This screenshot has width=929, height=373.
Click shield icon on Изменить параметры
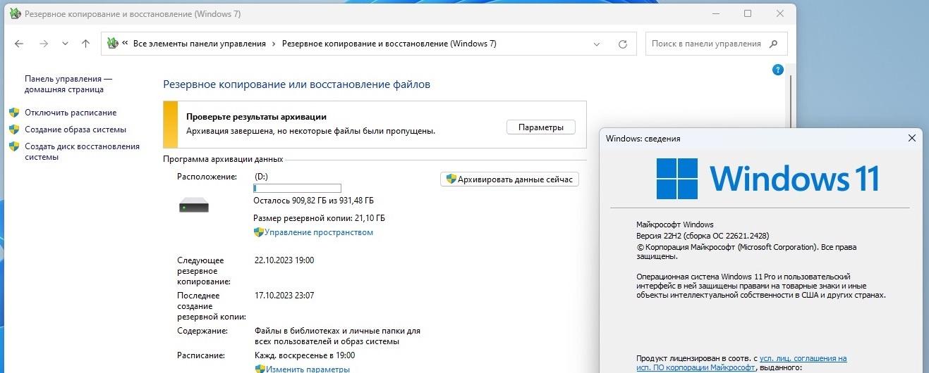pos(260,369)
